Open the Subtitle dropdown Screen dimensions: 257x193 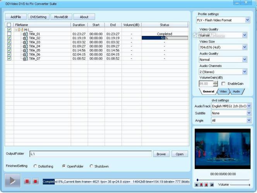pyautogui.click(x=249, y=113)
